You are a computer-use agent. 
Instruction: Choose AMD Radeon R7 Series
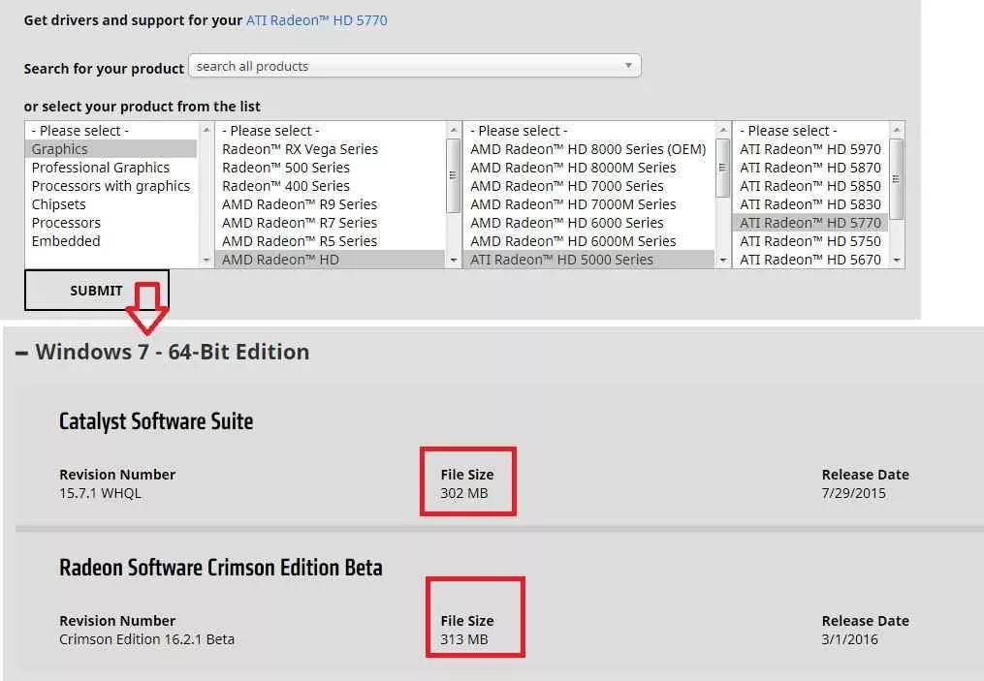coord(330,223)
